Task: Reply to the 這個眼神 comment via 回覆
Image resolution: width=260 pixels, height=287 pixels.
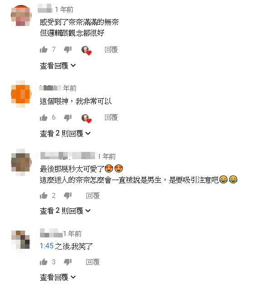Action: point(111,117)
